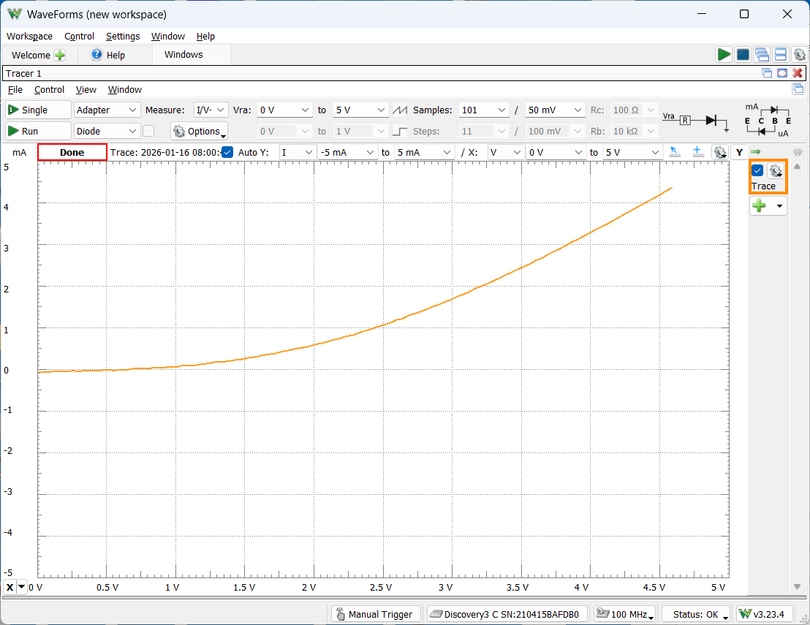Click the green Run All play icon
Viewport: 810px width, 625px height.
click(x=724, y=55)
